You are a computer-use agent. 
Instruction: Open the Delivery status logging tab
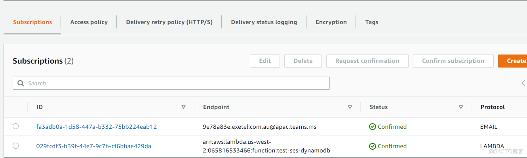pos(264,22)
